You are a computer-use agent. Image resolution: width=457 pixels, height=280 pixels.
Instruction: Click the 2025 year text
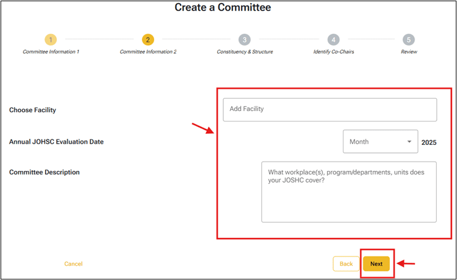[429, 142]
